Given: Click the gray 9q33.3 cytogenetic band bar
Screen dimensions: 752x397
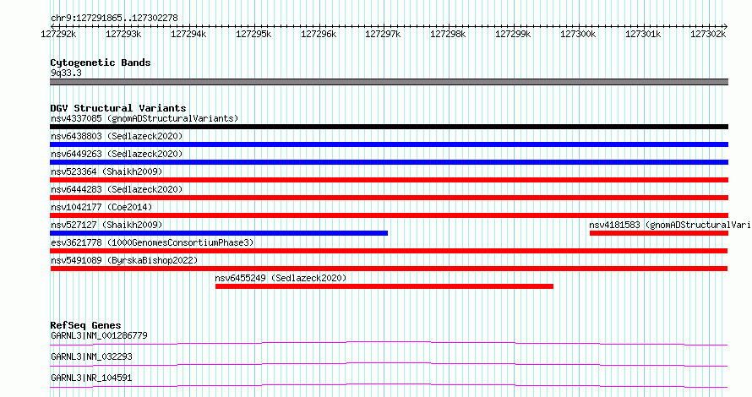Looking at the screenshot, I should coord(389,82).
